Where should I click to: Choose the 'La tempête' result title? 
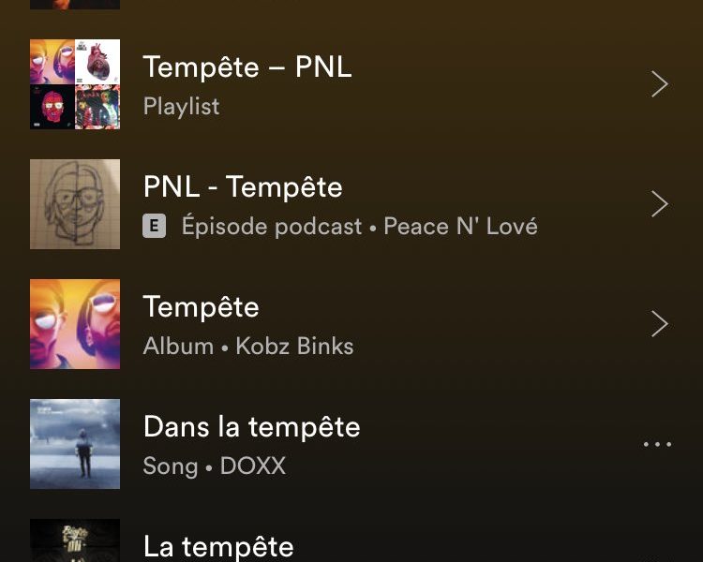coord(218,546)
